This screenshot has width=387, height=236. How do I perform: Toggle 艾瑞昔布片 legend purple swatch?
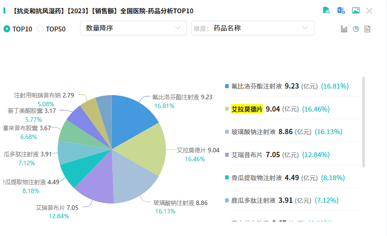tap(227, 155)
